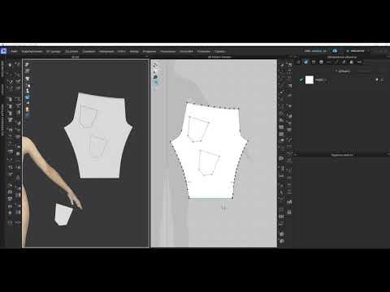Click the Property Editor panel header
Image resolution: width=390 pixels, height=292 pixels.
342,155
